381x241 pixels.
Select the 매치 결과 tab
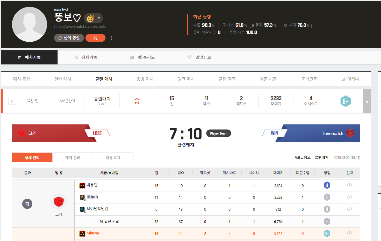(73, 157)
